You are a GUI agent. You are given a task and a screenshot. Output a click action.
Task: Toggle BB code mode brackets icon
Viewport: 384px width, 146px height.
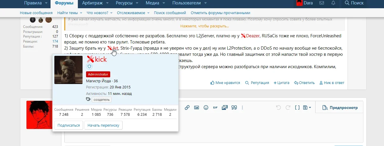click(297, 108)
